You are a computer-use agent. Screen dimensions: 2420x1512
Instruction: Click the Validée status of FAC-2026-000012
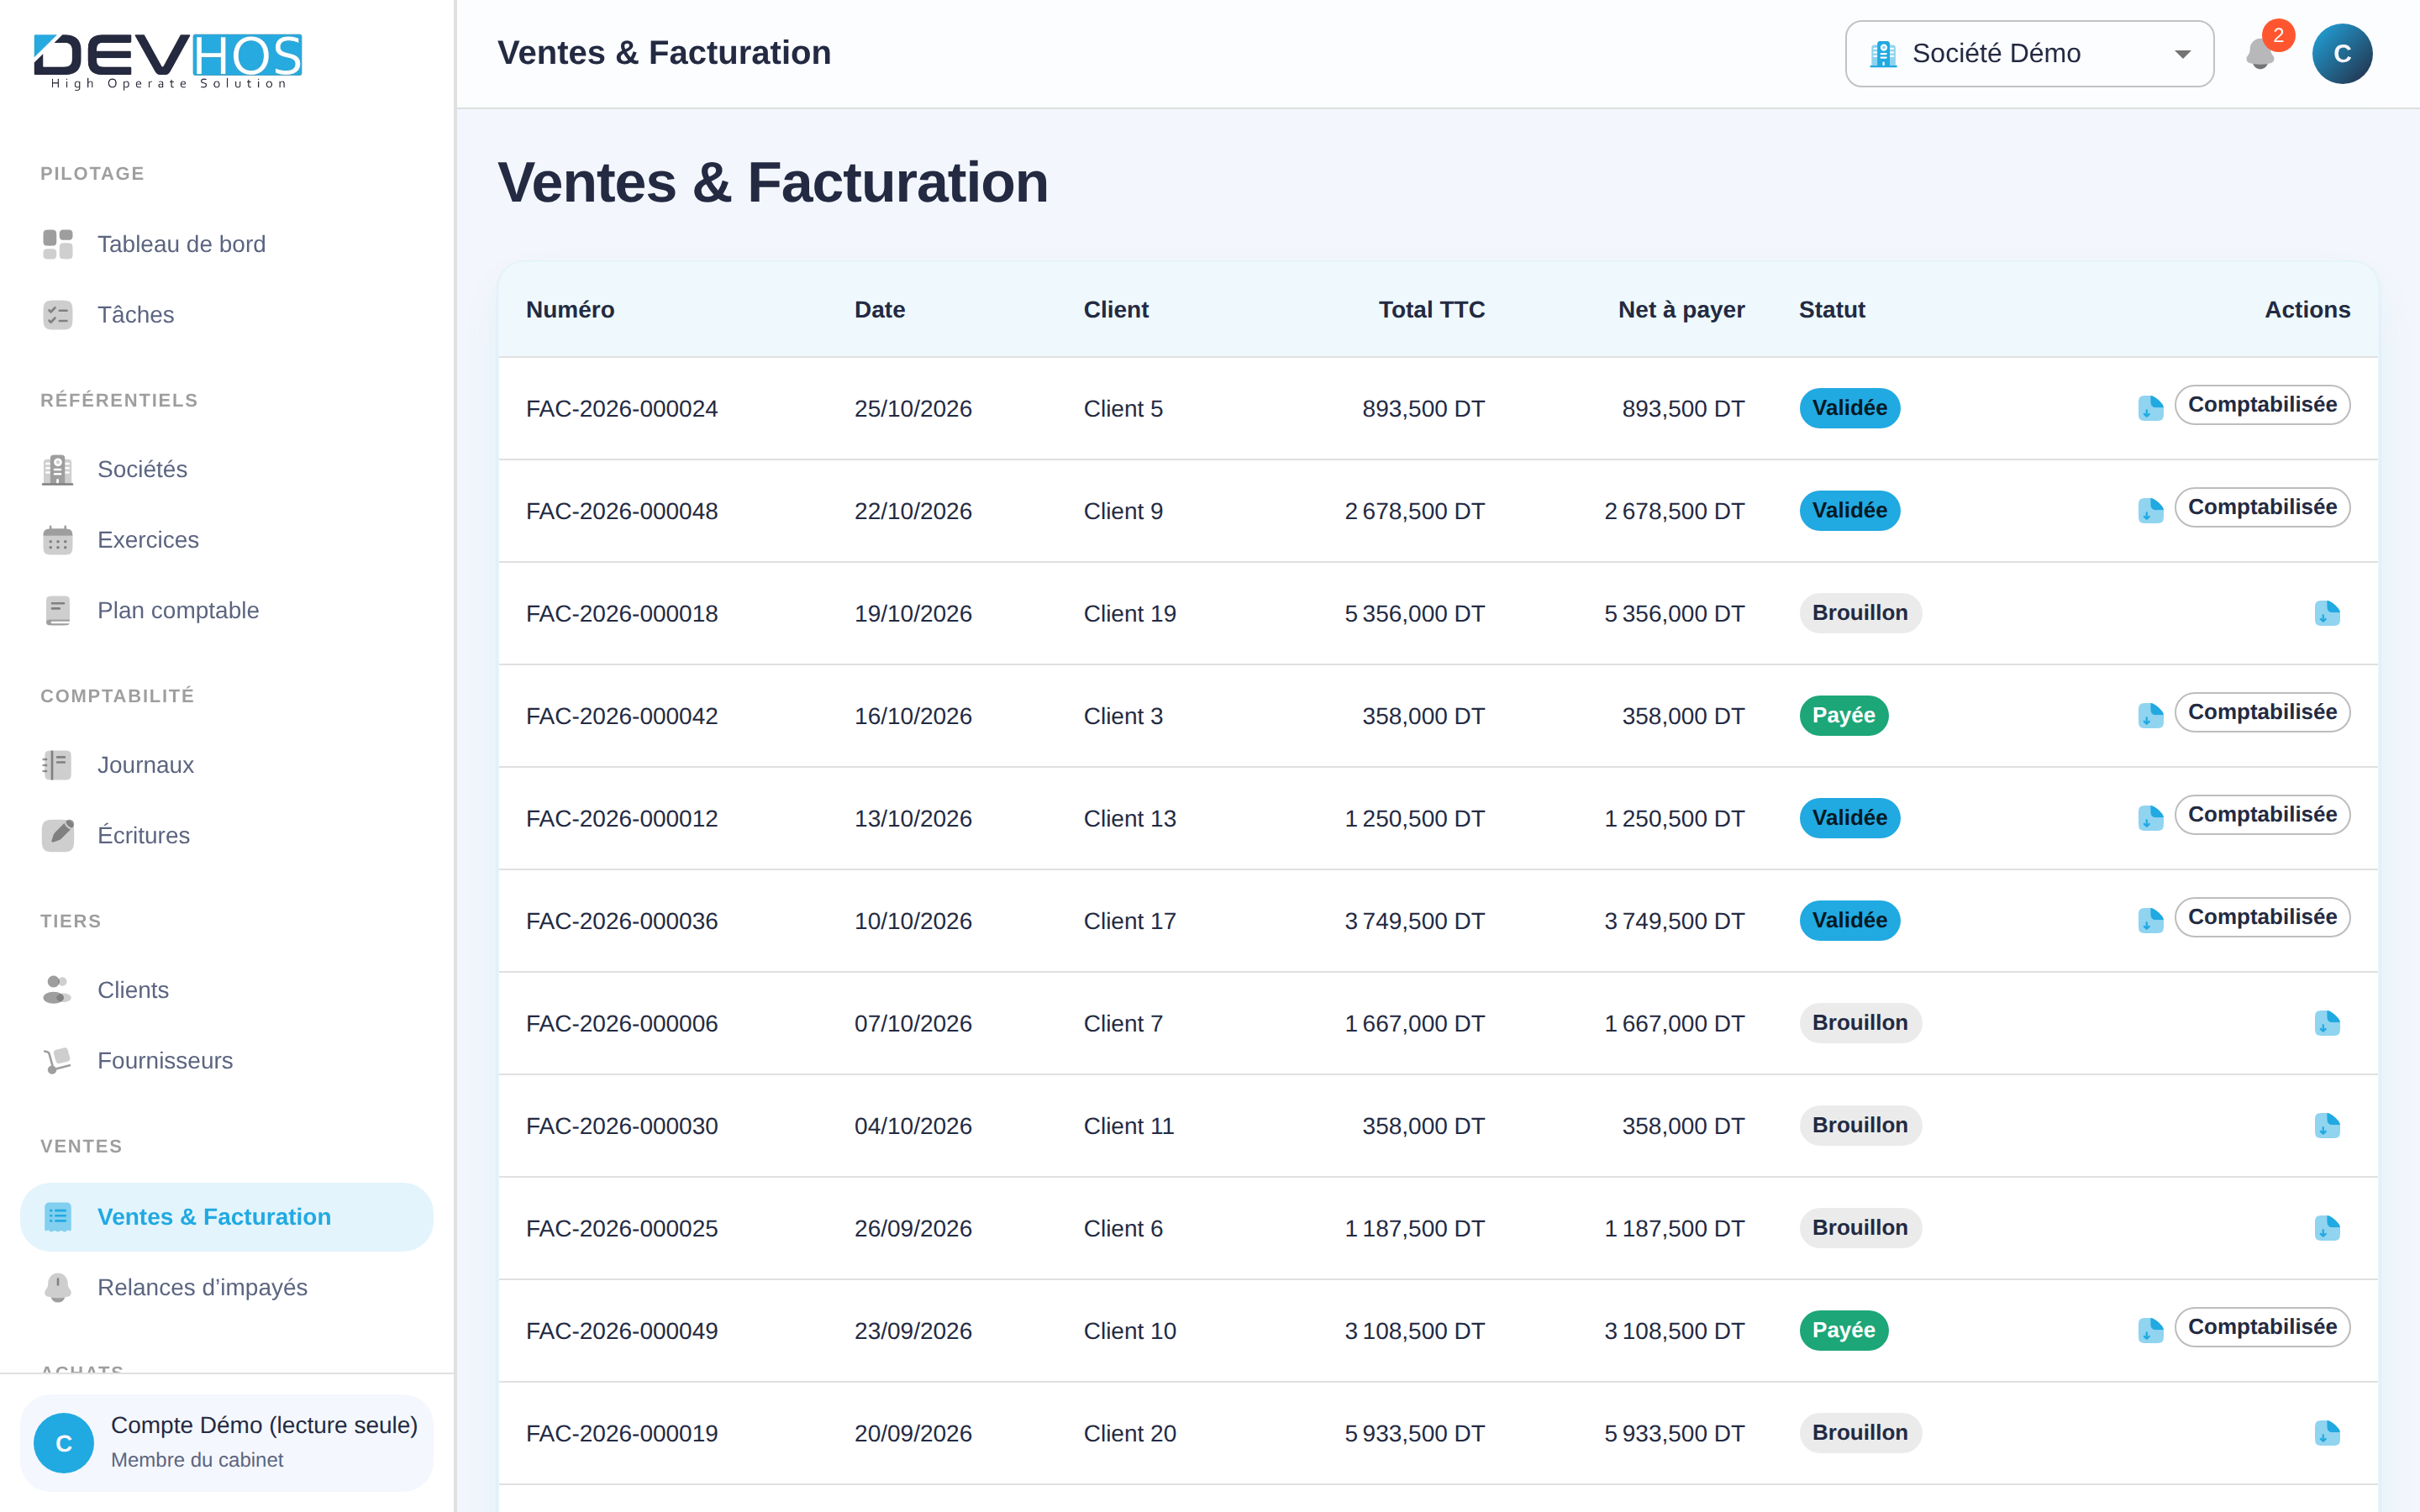1849,818
